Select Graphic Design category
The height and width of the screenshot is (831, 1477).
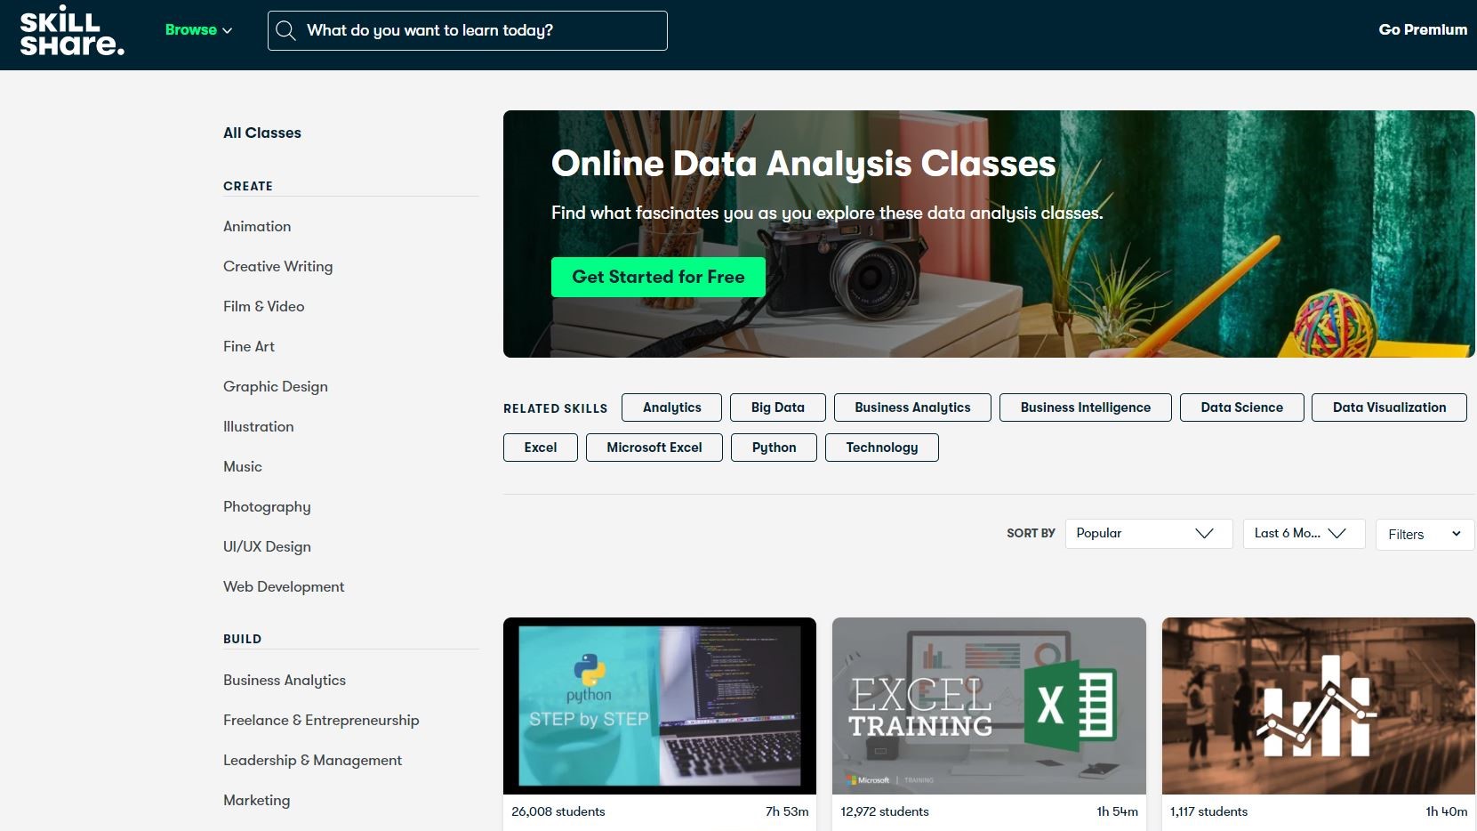(276, 386)
